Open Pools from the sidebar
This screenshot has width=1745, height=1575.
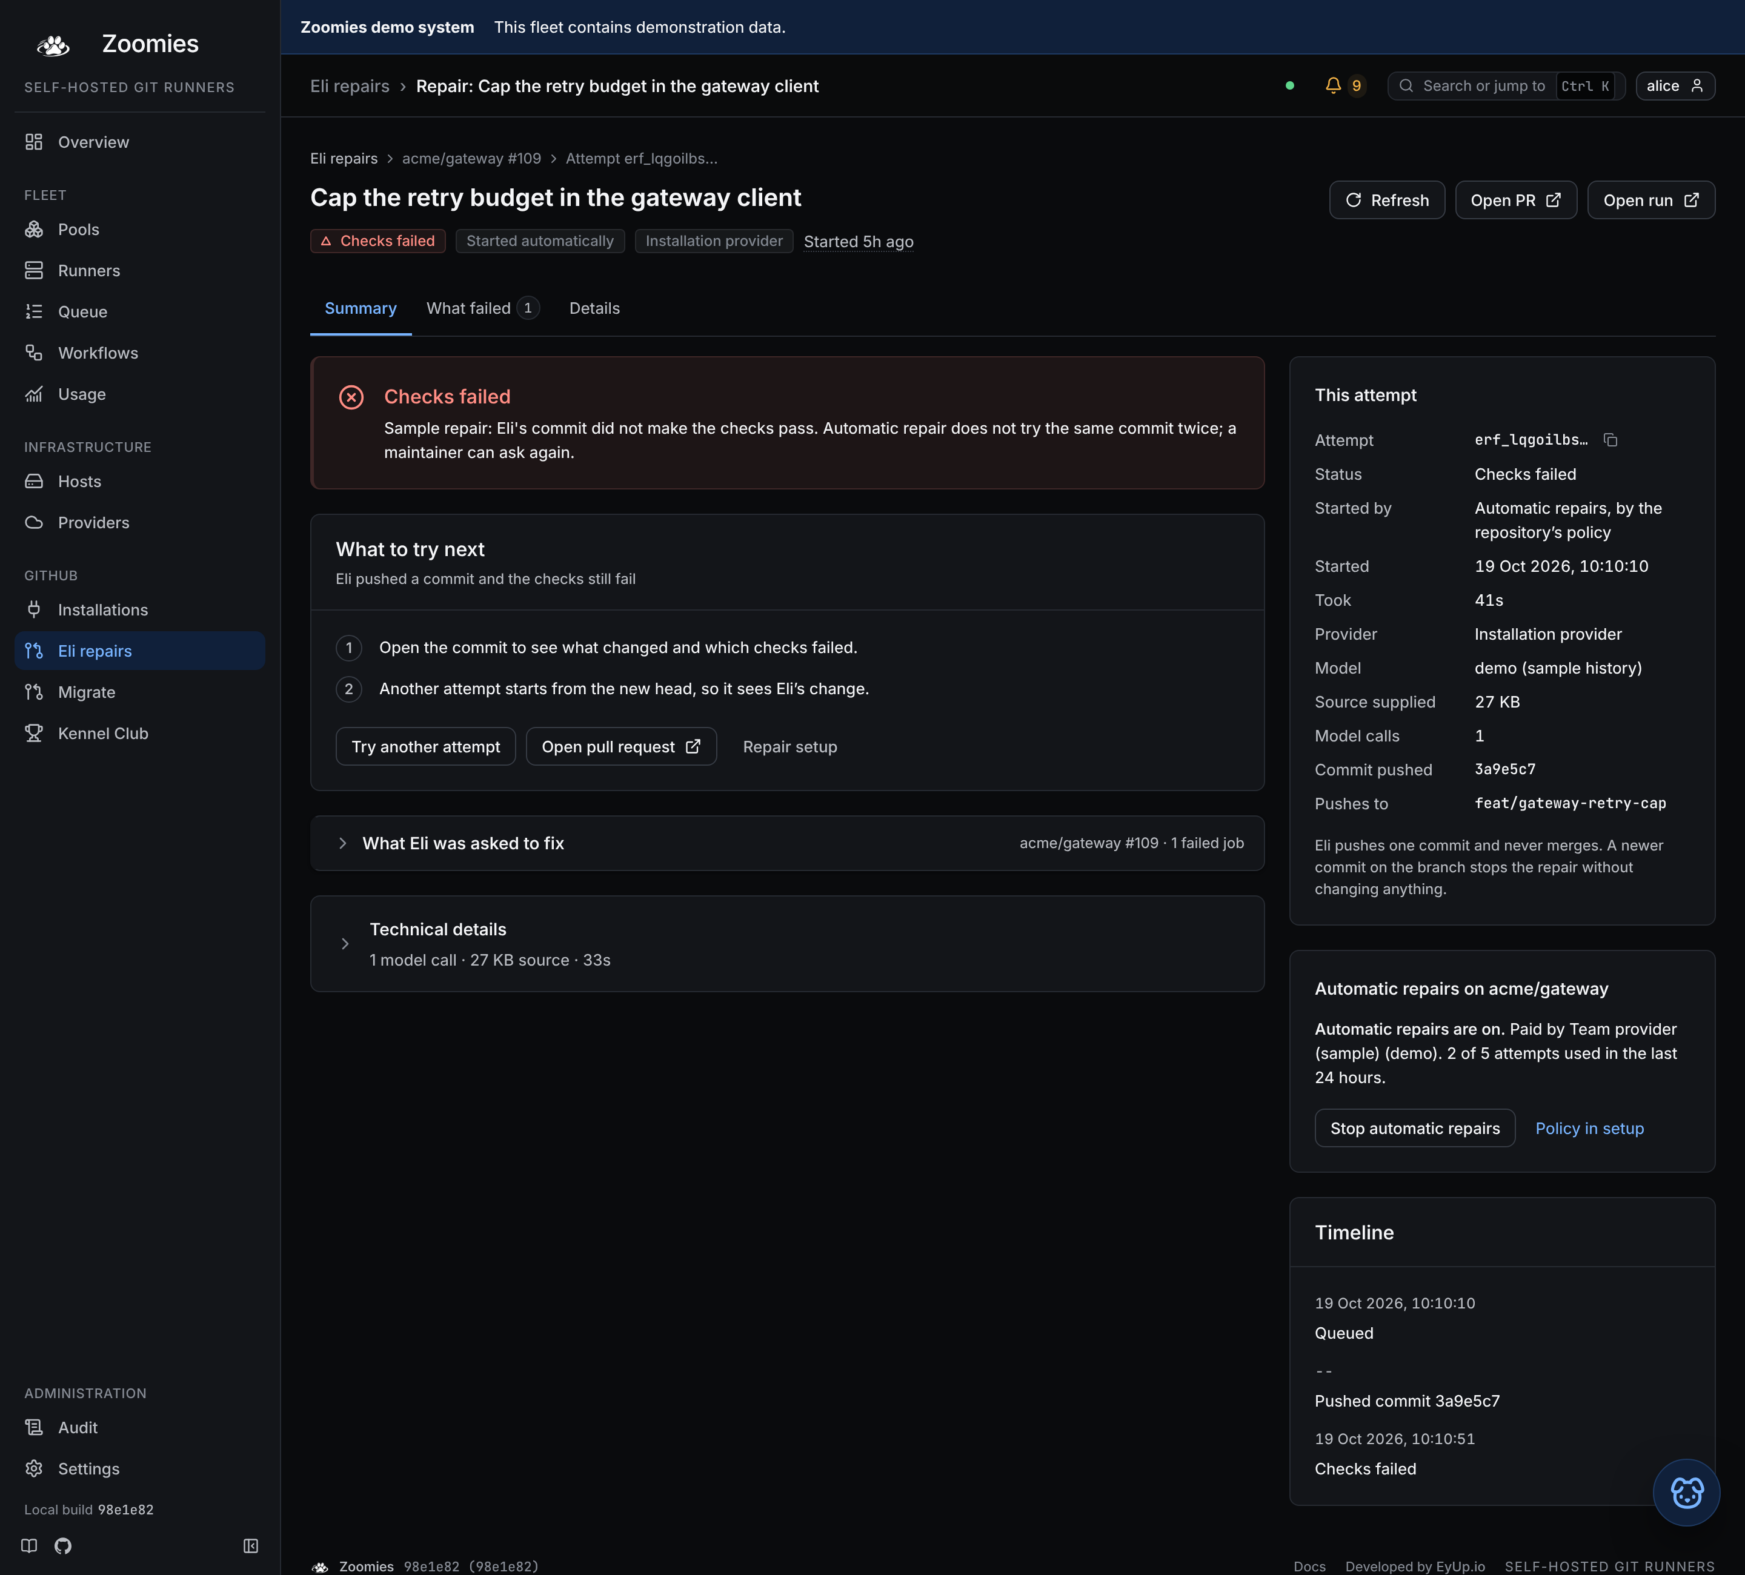[x=139, y=230]
